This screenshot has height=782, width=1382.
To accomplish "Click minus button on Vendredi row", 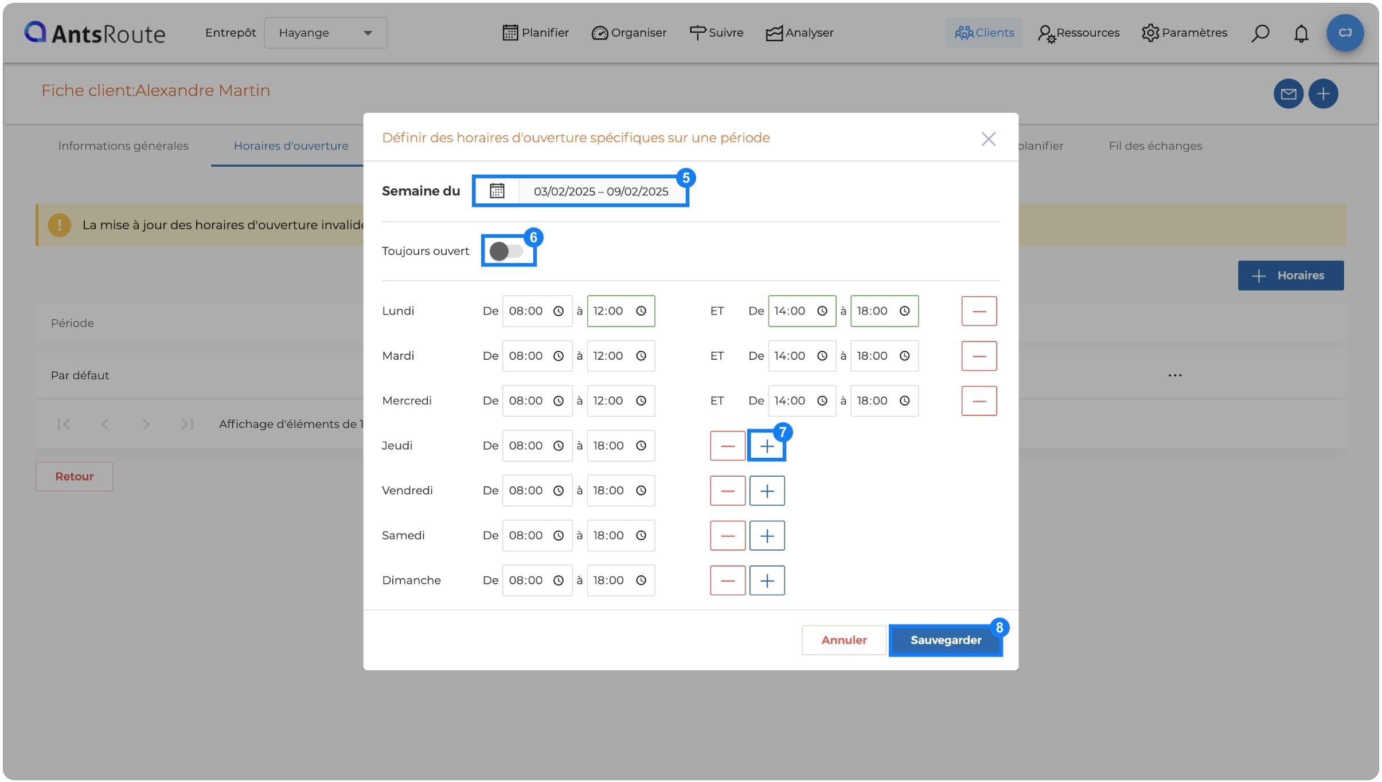I will click(x=728, y=490).
